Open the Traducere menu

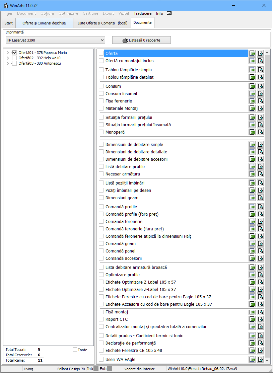142,13
